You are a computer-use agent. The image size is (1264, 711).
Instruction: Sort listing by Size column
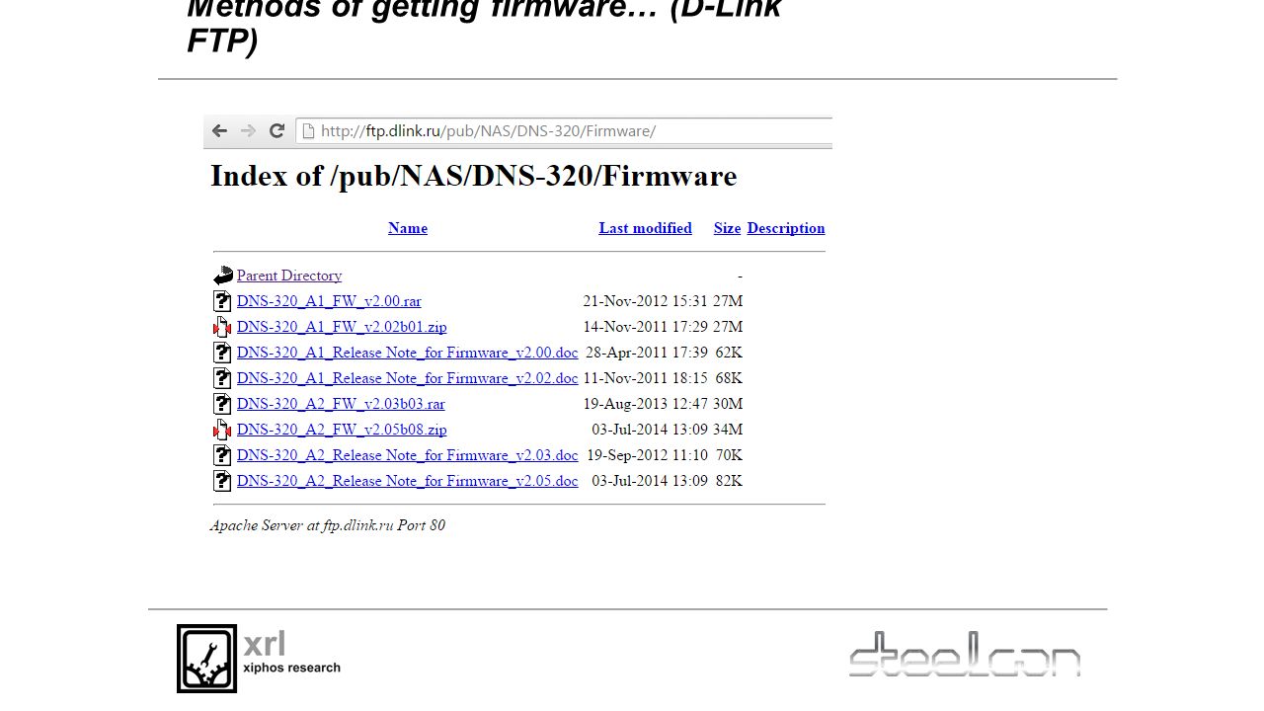[727, 228]
